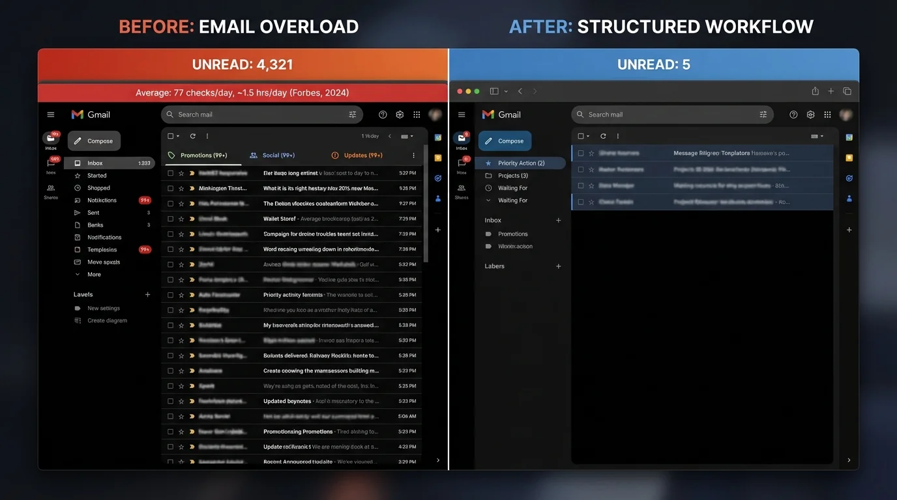This screenshot has width=897, height=500.
Task: Open Google Contacts from the side panel
Action: click(x=437, y=198)
